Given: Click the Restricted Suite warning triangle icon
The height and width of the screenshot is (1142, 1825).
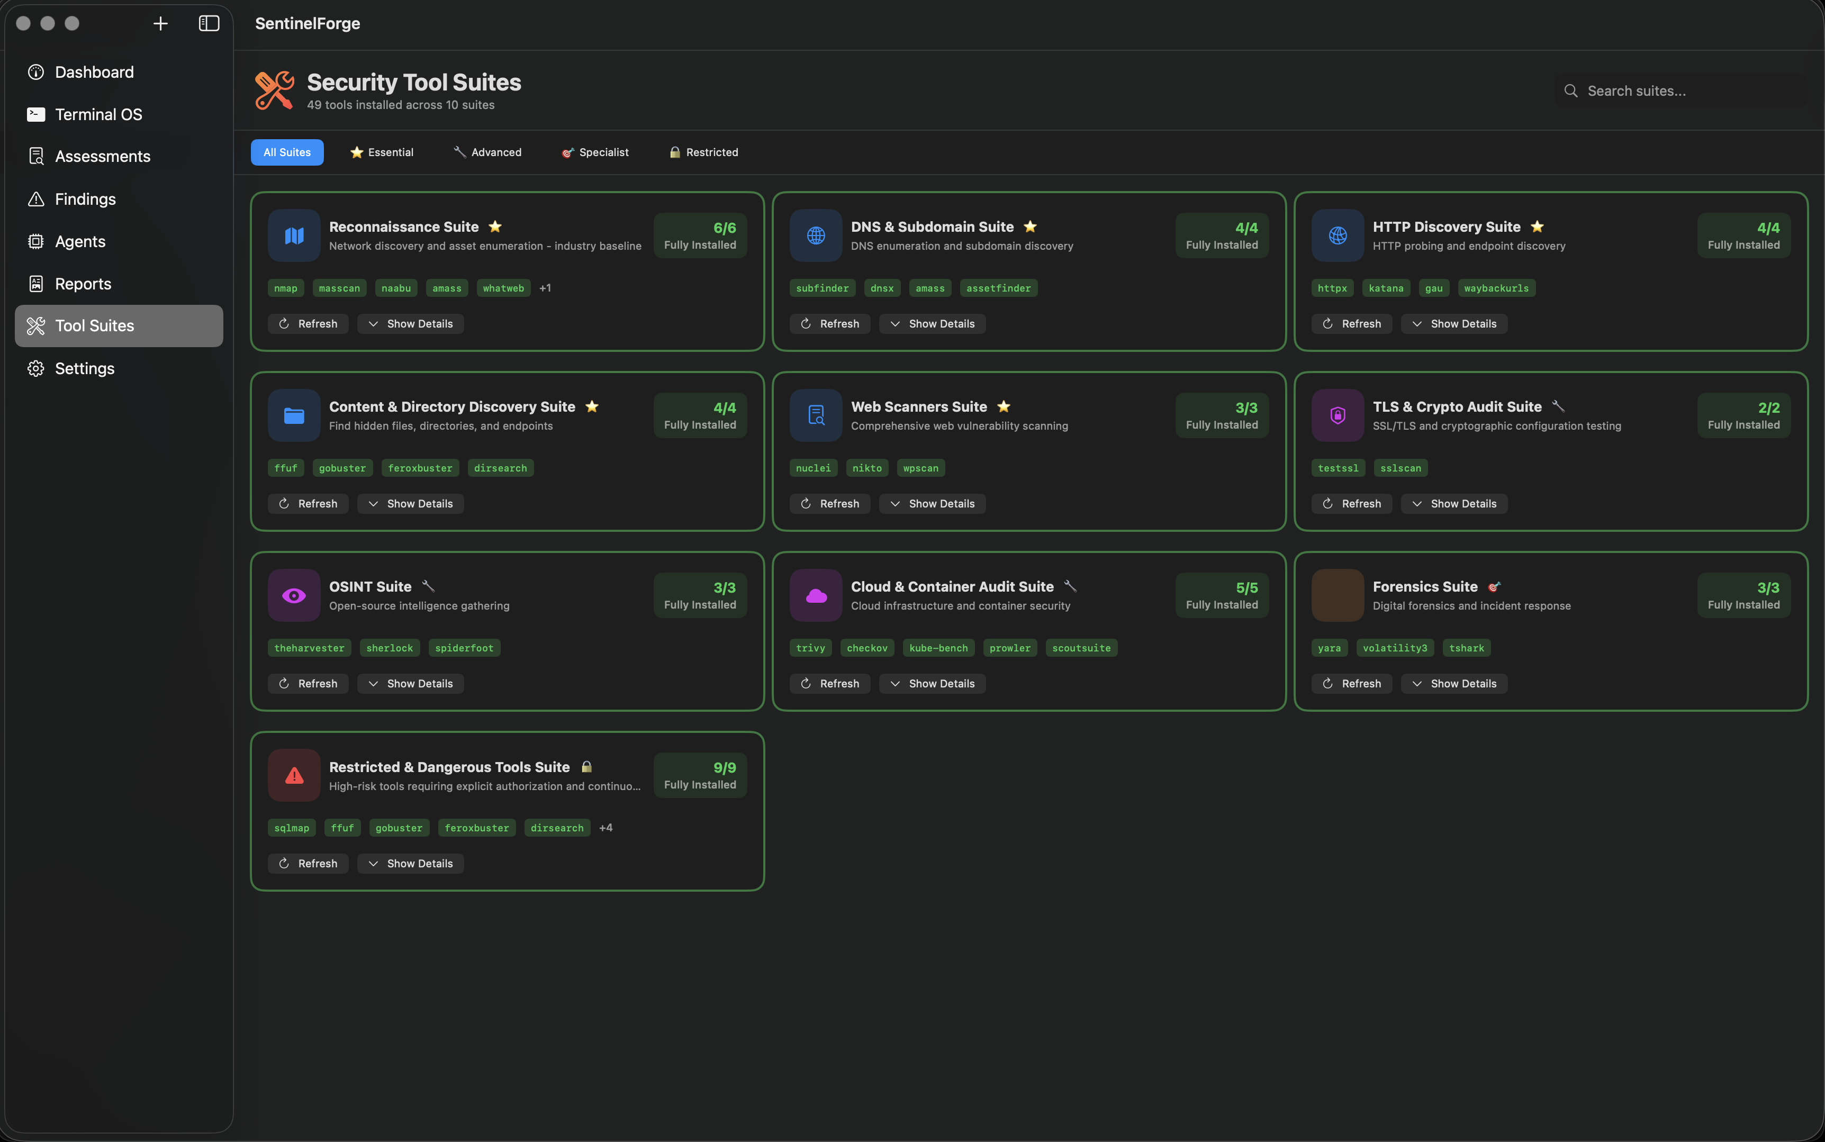Looking at the screenshot, I should pyautogui.click(x=294, y=775).
